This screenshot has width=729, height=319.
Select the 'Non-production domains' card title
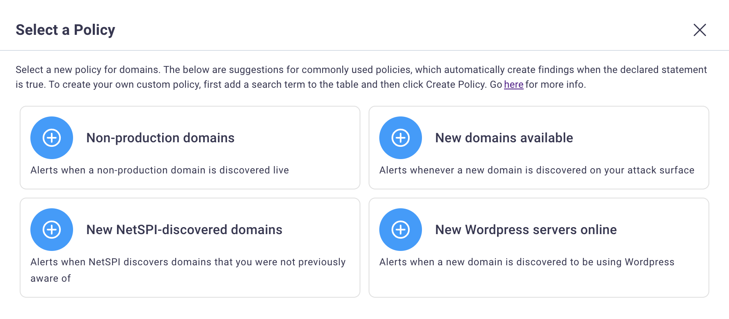[x=160, y=138]
